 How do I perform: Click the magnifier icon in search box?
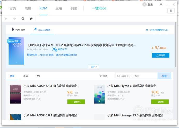(x=119, y=76)
